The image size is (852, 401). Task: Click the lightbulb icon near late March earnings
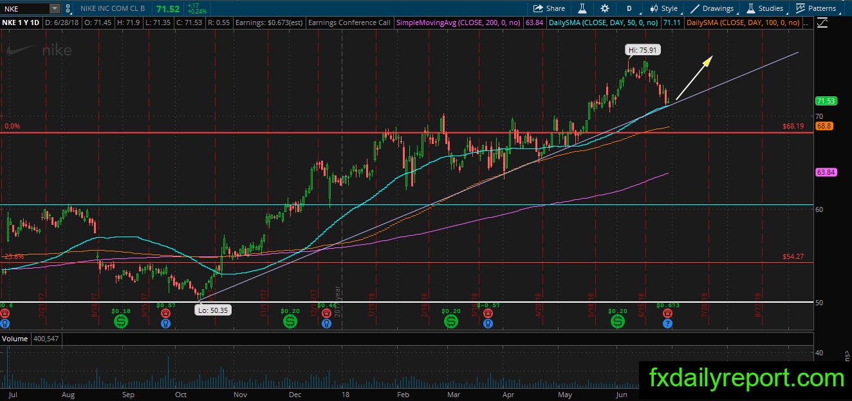487,324
